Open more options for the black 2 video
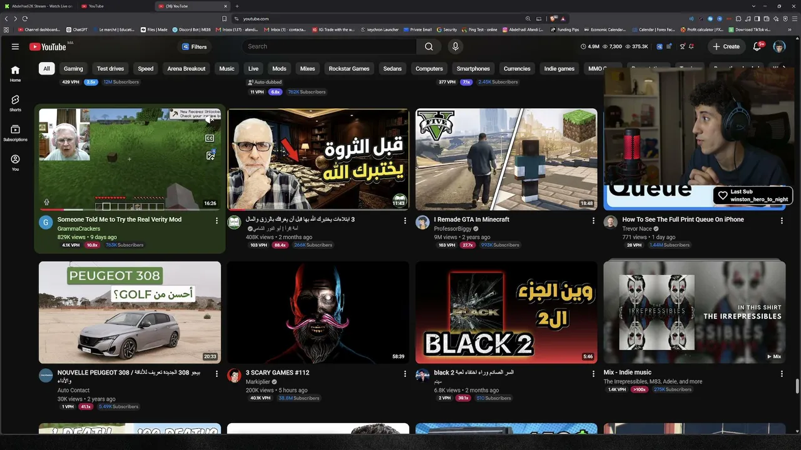 click(x=593, y=374)
